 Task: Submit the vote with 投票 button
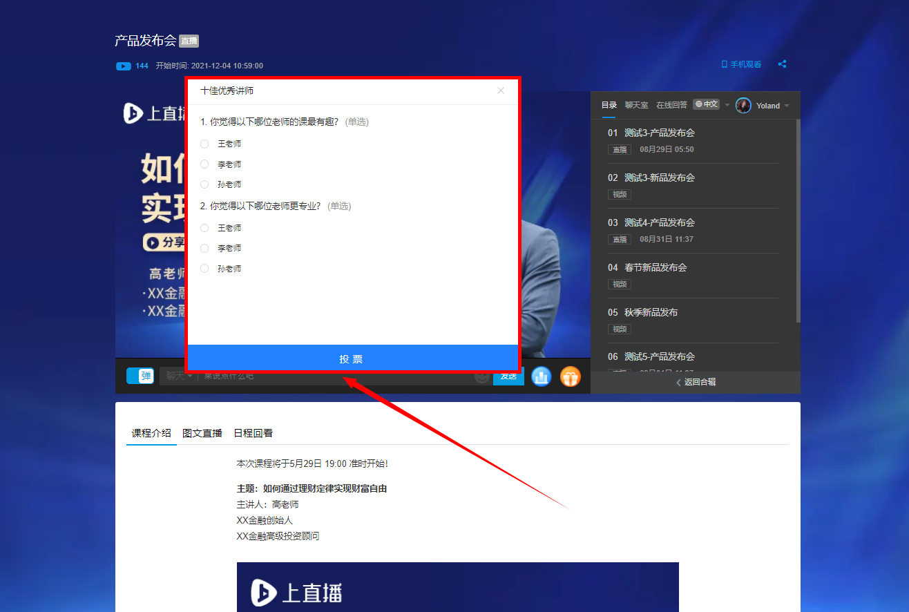point(352,358)
